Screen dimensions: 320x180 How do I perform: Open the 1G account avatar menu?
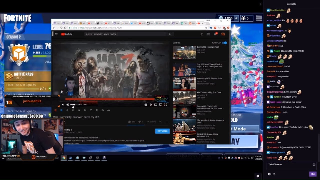(x=223, y=34)
